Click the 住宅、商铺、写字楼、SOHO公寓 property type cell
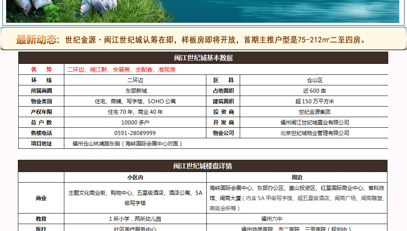Image resolution: width=407 pixels, height=231 pixels. pyautogui.click(x=135, y=101)
